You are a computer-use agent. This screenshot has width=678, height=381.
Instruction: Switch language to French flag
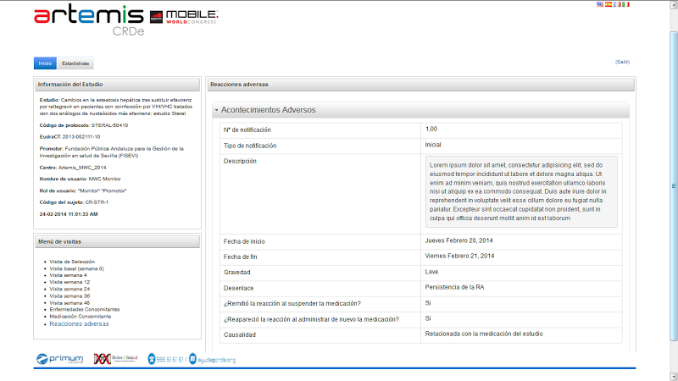[x=617, y=4]
